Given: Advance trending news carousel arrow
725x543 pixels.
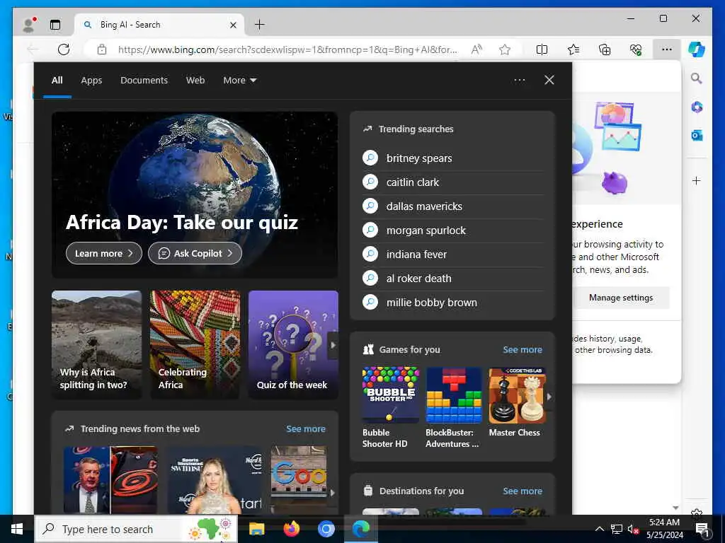Looking at the screenshot, I should coord(333,493).
